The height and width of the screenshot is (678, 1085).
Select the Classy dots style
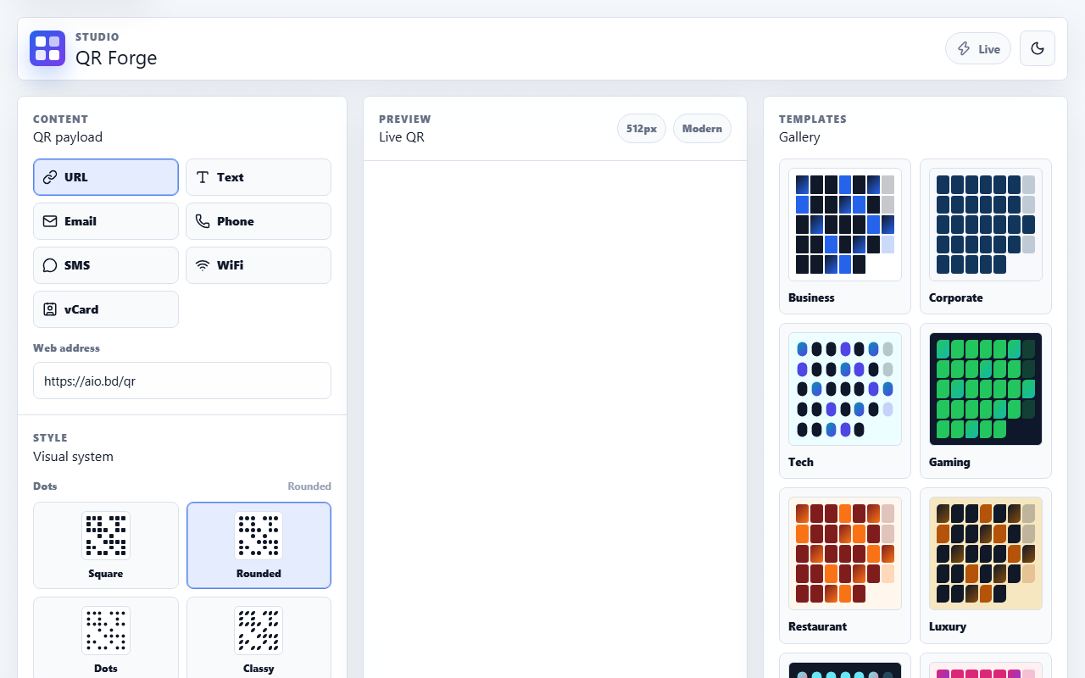click(x=259, y=637)
